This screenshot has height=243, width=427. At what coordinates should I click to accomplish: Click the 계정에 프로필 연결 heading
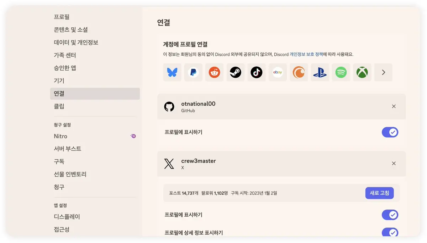[185, 44]
